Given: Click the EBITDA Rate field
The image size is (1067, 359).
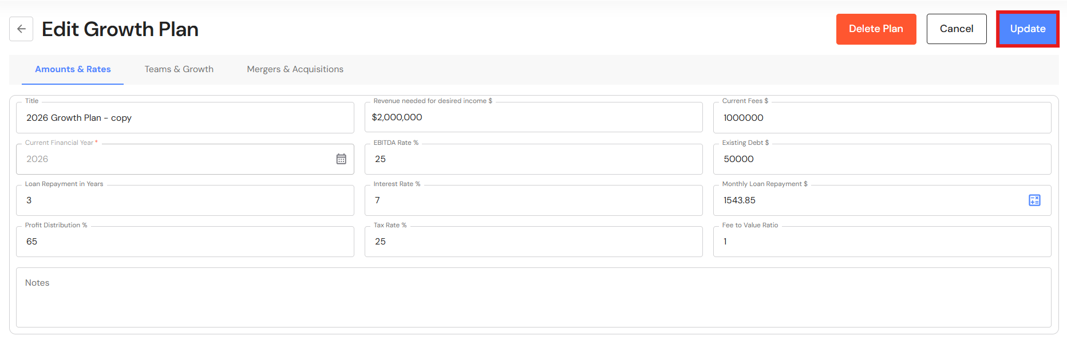Looking at the screenshot, I should click(533, 159).
